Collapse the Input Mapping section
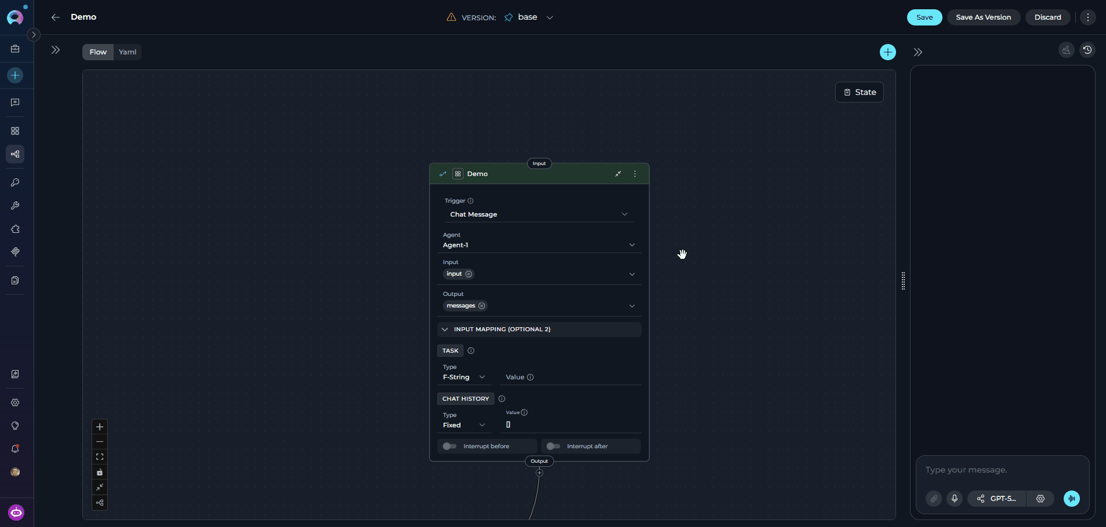This screenshot has height=527, width=1106. [x=539, y=329]
